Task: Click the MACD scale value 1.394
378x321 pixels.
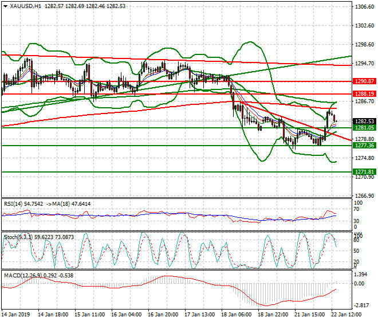Action: (361, 275)
